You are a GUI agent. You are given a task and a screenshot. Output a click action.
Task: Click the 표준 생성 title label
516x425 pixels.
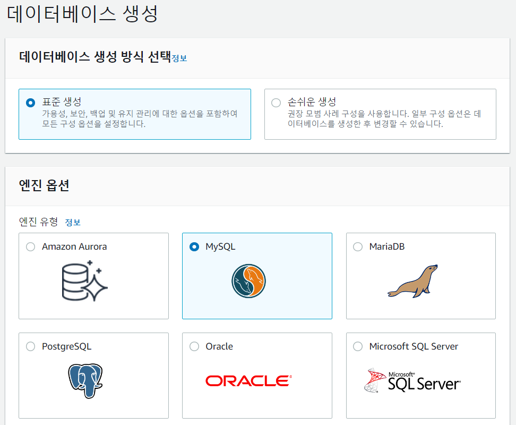[x=62, y=101]
